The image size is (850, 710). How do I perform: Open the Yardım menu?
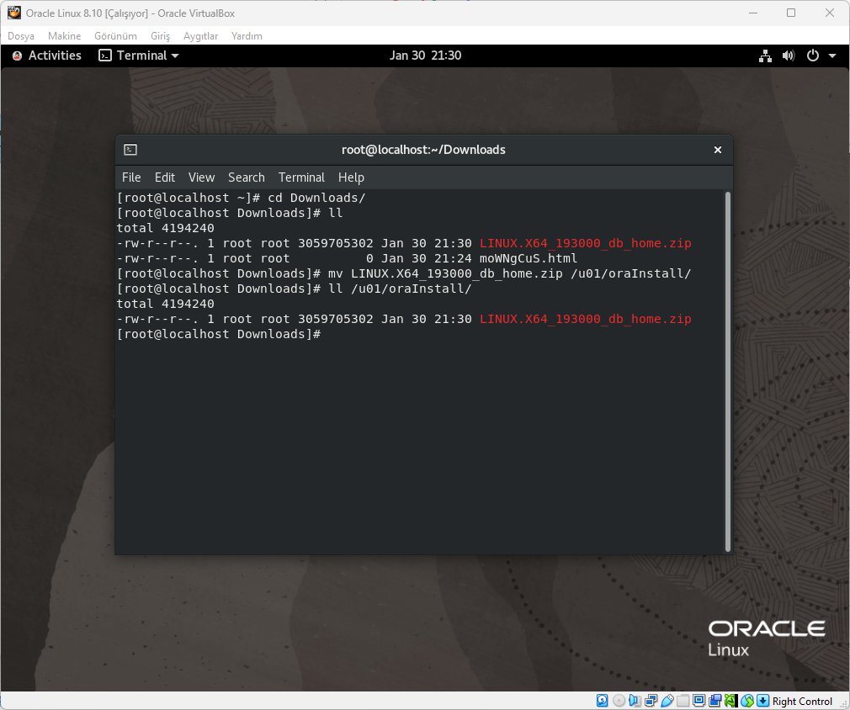247,36
